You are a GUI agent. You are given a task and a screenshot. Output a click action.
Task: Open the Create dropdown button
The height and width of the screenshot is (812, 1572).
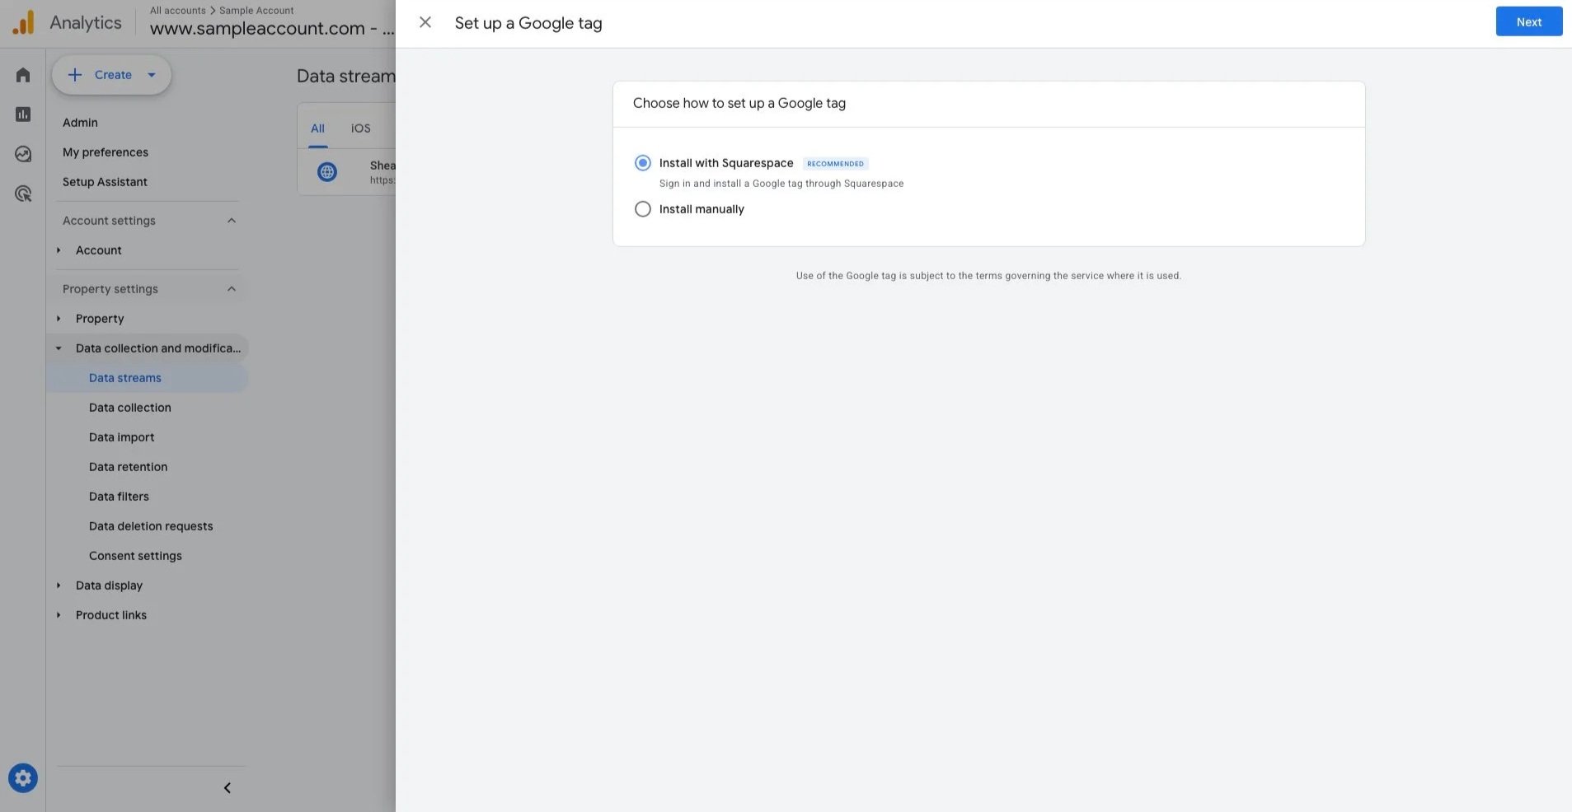pyautogui.click(x=111, y=75)
